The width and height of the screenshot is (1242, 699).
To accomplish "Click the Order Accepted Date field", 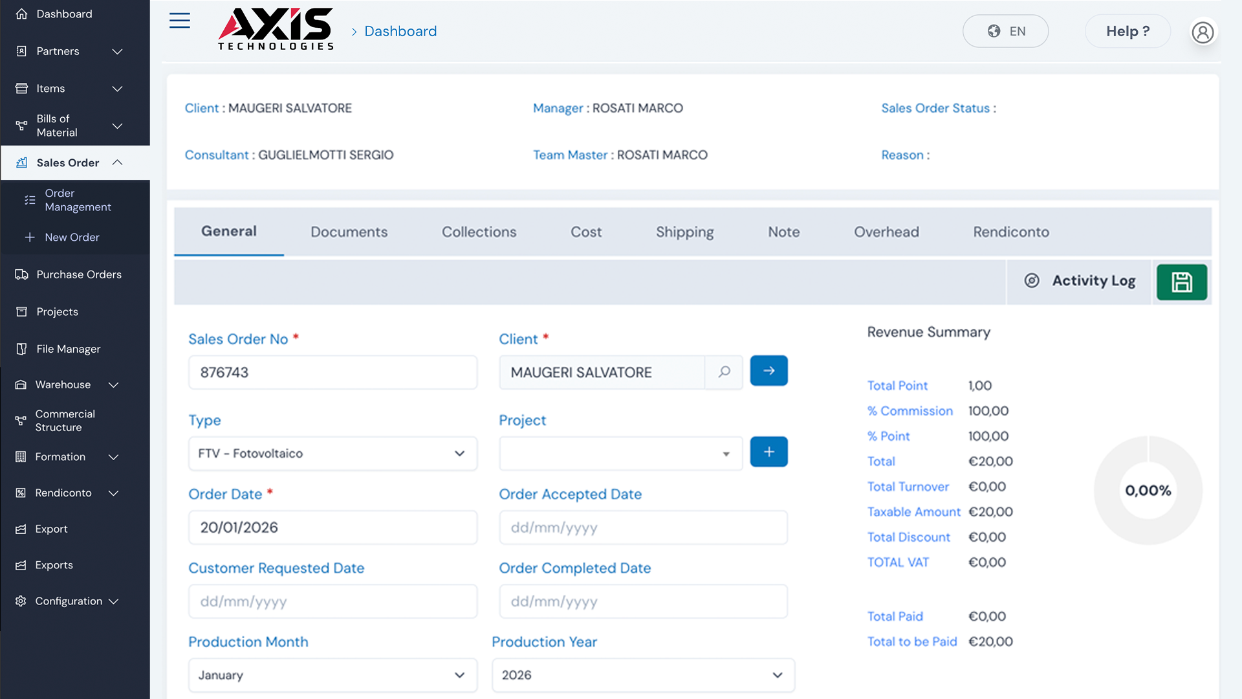I will coord(642,527).
